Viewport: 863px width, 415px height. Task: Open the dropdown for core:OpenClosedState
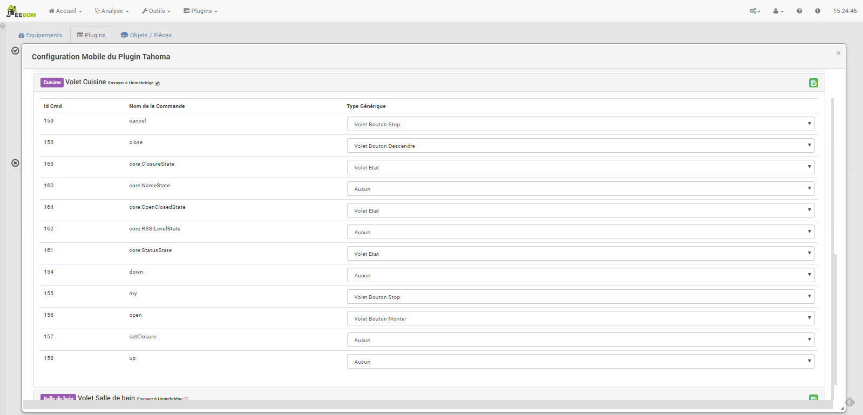[581, 210]
